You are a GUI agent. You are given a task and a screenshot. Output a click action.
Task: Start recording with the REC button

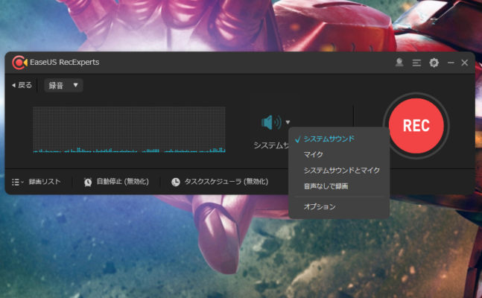pyautogui.click(x=416, y=126)
